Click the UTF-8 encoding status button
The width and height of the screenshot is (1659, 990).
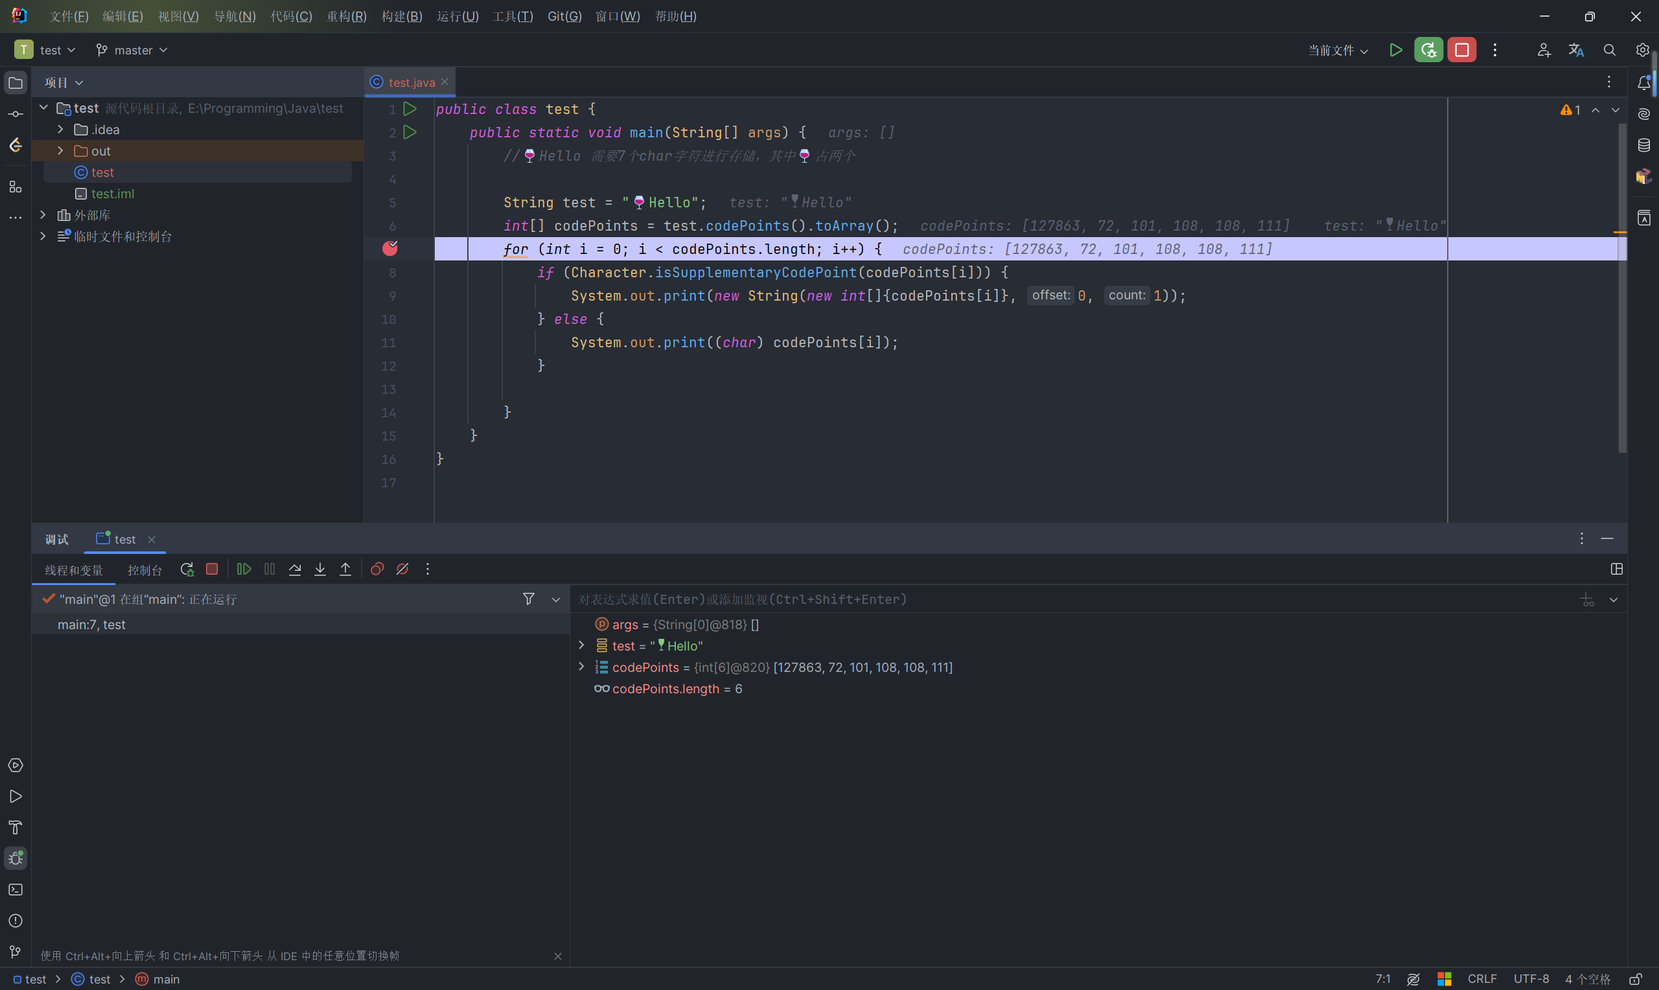pos(1531,978)
